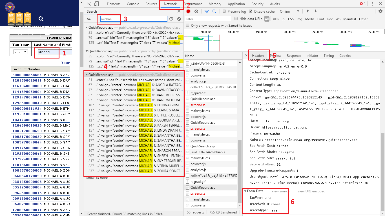Import a HAR file with the upload arrow

tap(308, 11)
